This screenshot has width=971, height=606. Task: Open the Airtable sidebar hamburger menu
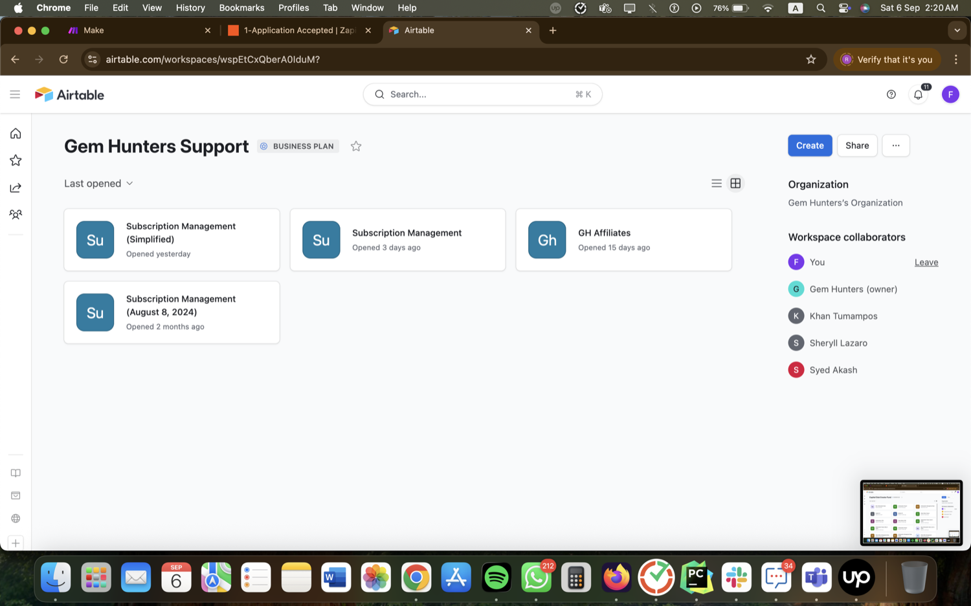click(15, 94)
